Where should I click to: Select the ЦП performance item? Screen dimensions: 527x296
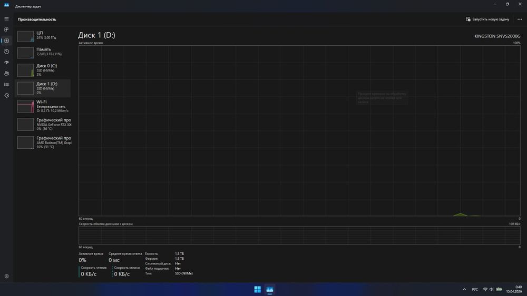[x=43, y=36]
